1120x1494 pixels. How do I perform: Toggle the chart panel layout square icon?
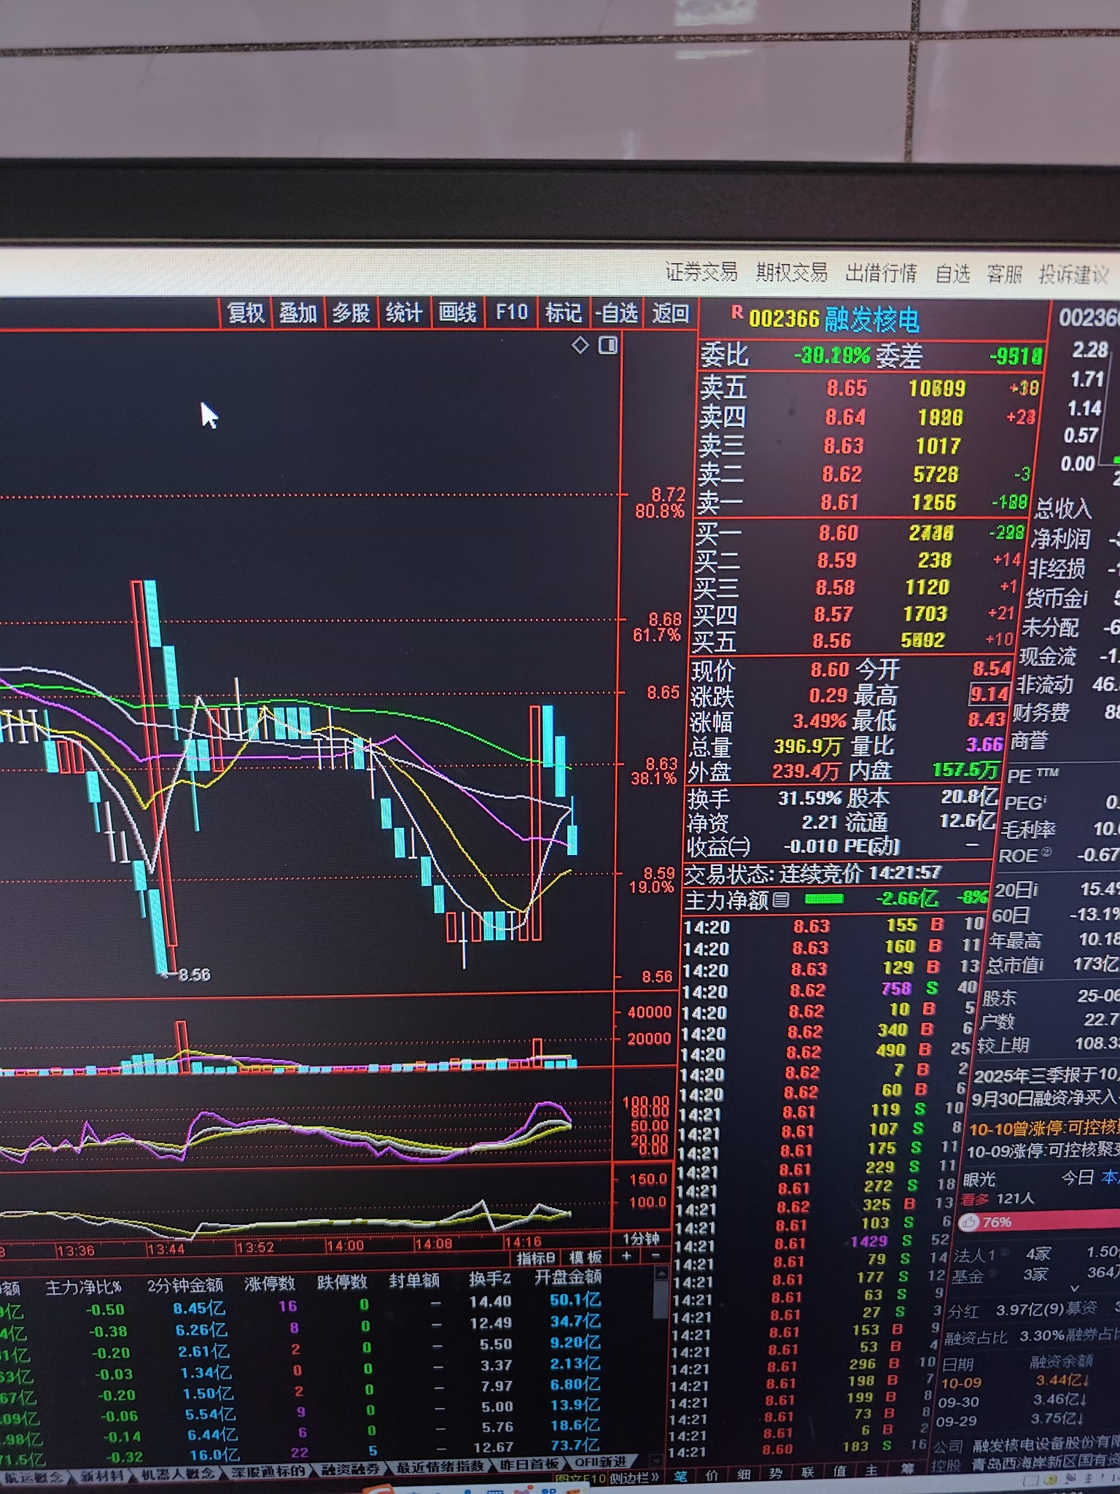coord(608,344)
